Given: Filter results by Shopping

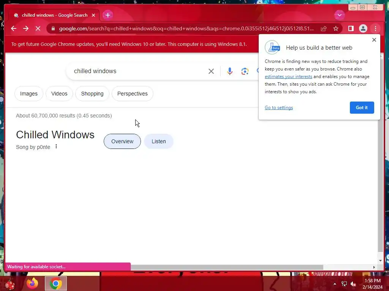Looking at the screenshot, I should (x=92, y=94).
